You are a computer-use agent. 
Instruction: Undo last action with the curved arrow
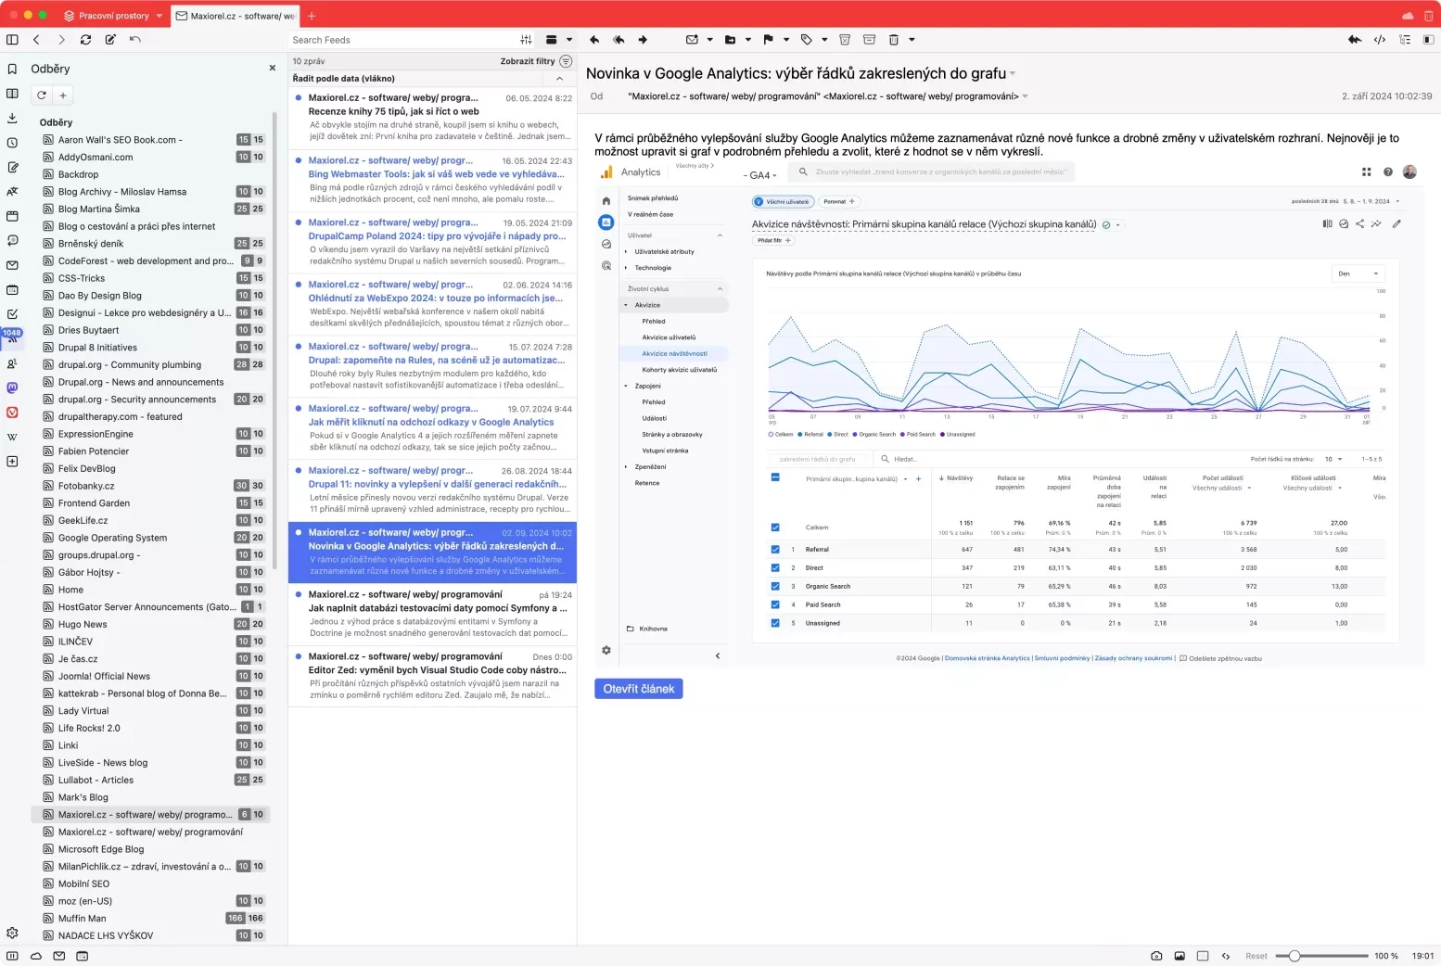135,40
